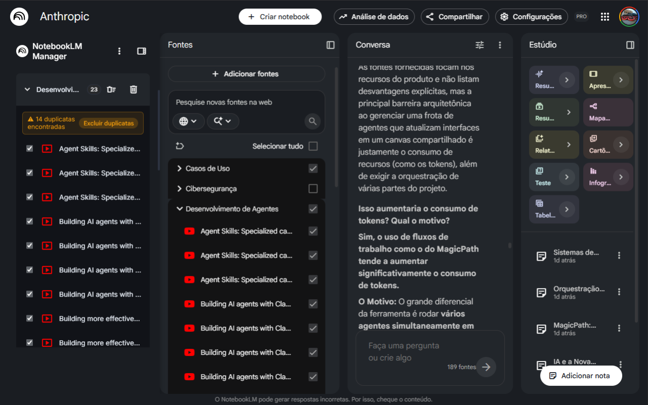Click the sort/list icon beside count 23
Screen dimensions: 648x405
pos(111,90)
